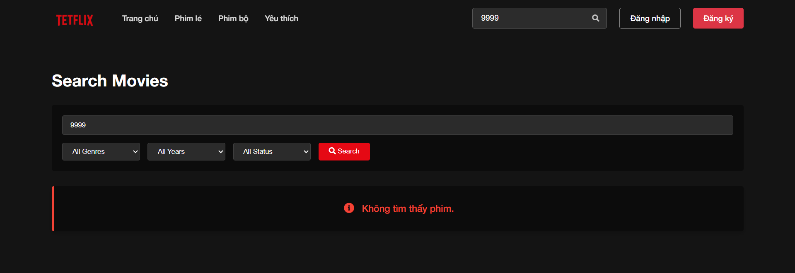Click the chevron arrow on All Genres selector
This screenshot has height=273, width=795.
coord(135,152)
